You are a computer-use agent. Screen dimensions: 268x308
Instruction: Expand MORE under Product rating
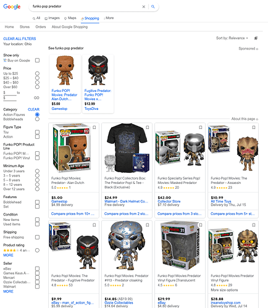pyautogui.click(x=8, y=255)
